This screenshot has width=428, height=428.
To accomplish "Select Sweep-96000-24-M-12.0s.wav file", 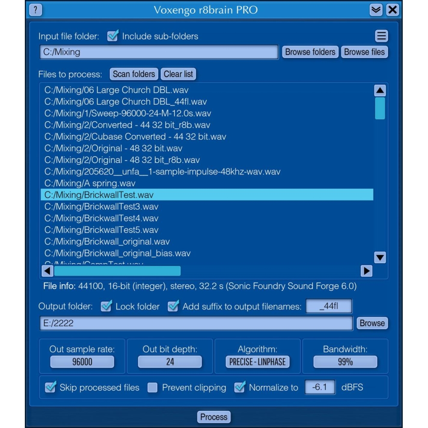I will 207,113.
